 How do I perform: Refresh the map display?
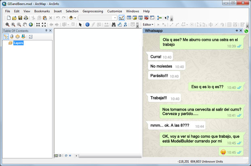click(x=66, y=155)
